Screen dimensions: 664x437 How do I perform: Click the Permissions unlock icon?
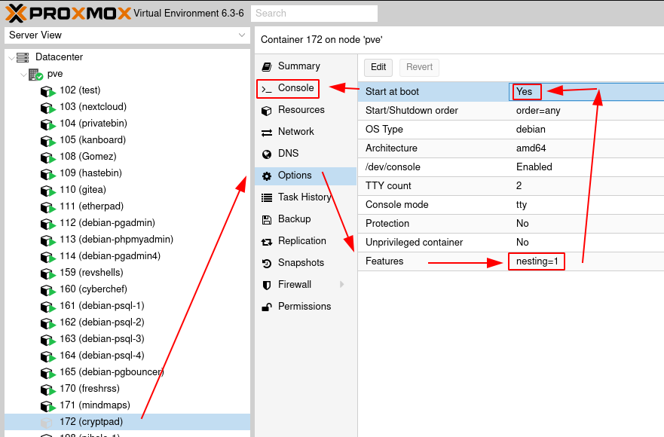tap(266, 307)
